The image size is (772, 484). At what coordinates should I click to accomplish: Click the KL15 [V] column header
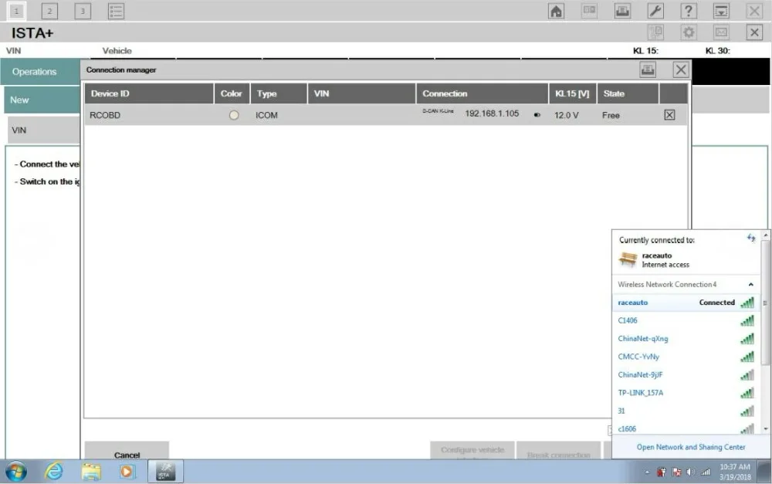pyautogui.click(x=573, y=93)
